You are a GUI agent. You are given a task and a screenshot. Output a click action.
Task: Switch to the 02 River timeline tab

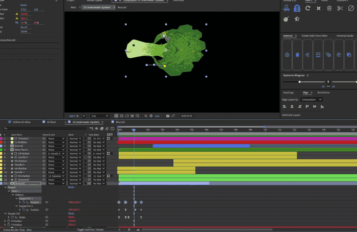pos(52,122)
